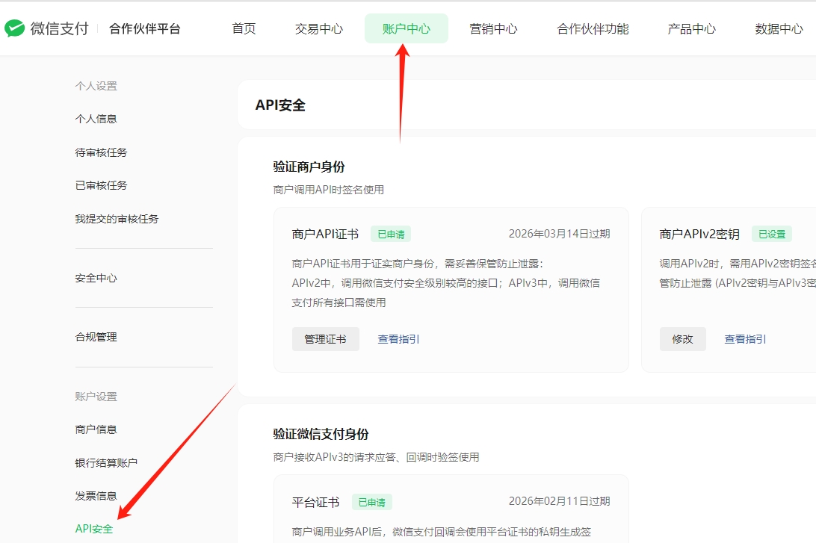The image size is (816, 543).
Task: Click 修改 for the 商户APIv2密钥
Action: pos(682,338)
